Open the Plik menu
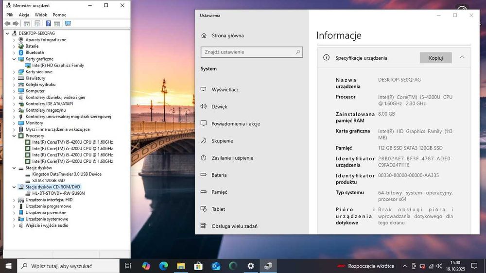 pos(10,15)
